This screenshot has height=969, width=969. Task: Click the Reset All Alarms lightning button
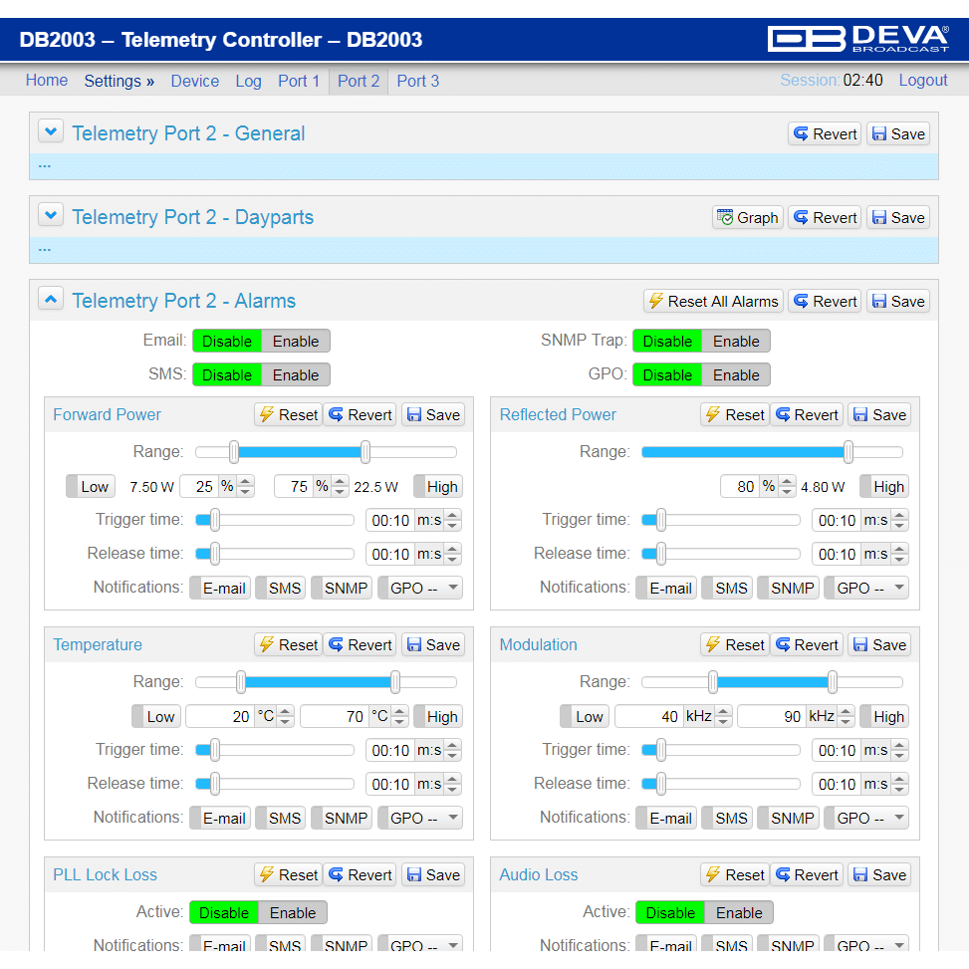(713, 302)
